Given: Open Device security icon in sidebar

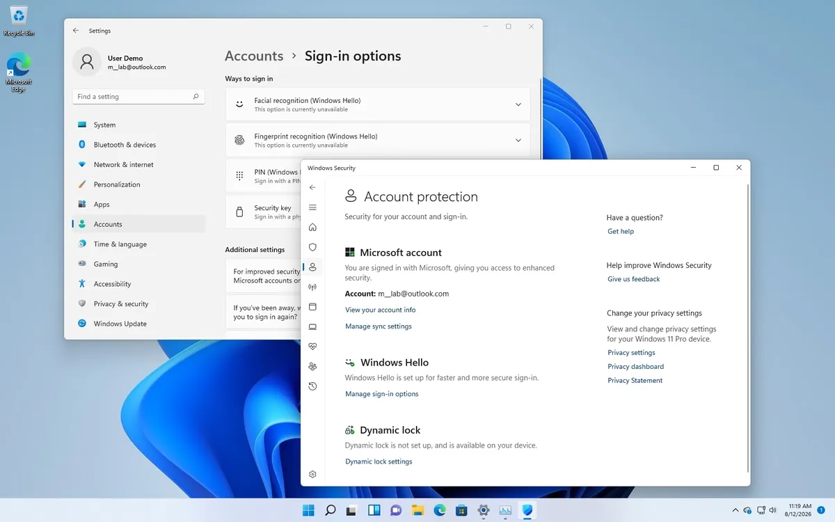Looking at the screenshot, I should click(x=312, y=326).
